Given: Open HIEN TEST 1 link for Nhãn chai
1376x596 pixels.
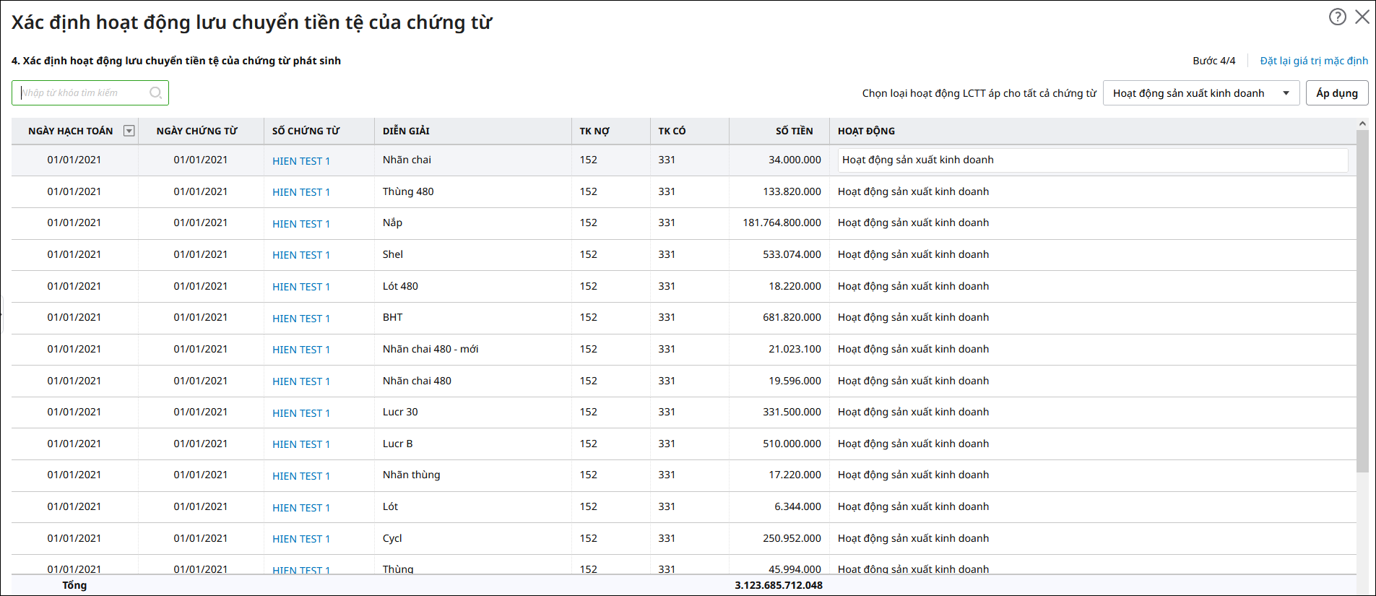Looking at the screenshot, I should [x=300, y=161].
